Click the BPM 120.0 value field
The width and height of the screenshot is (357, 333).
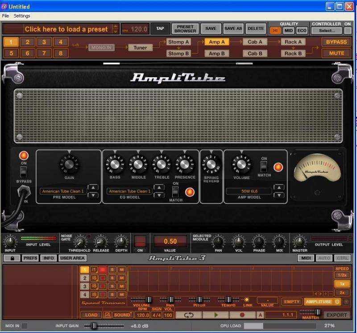click(143, 315)
